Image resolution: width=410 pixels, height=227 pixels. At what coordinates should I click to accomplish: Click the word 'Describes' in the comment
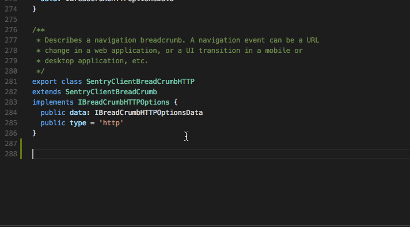(63, 40)
